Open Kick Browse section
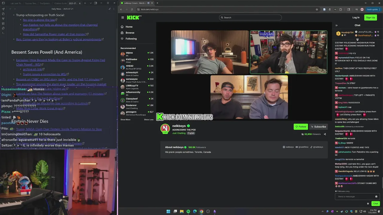The image size is (383, 215). tap(130, 33)
